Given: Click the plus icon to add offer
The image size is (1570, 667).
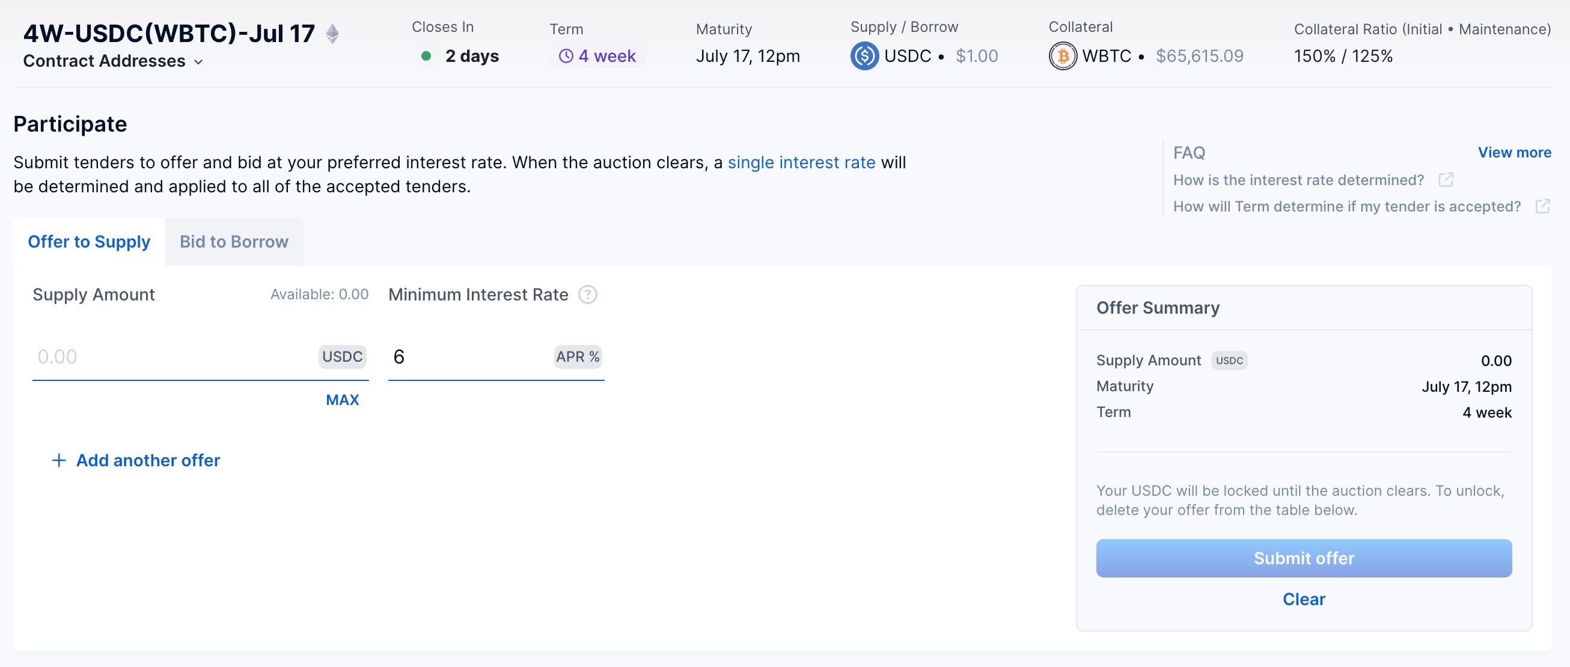Looking at the screenshot, I should 58,460.
